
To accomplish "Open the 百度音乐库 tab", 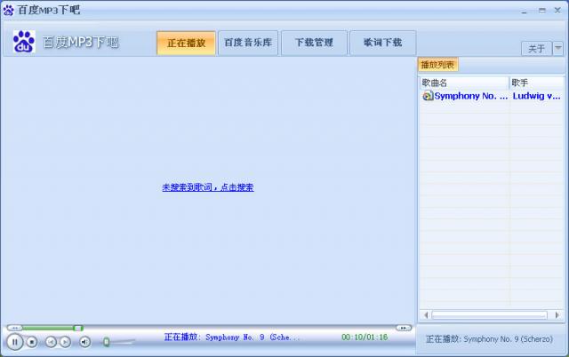I will point(248,43).
